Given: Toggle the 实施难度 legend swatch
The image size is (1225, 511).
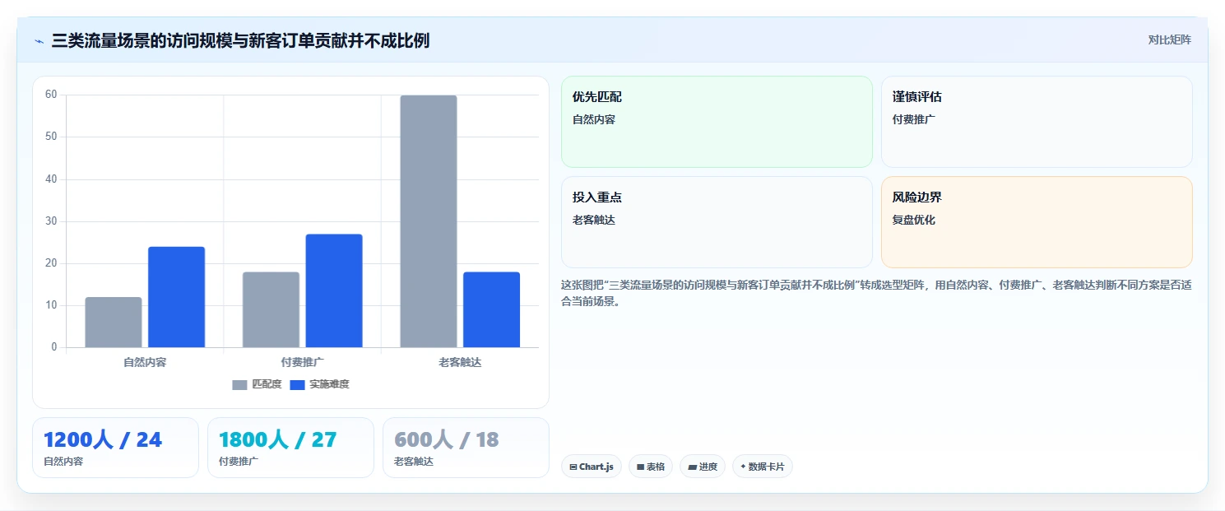Looking at the screenshot, I should [x=297, y=385].
